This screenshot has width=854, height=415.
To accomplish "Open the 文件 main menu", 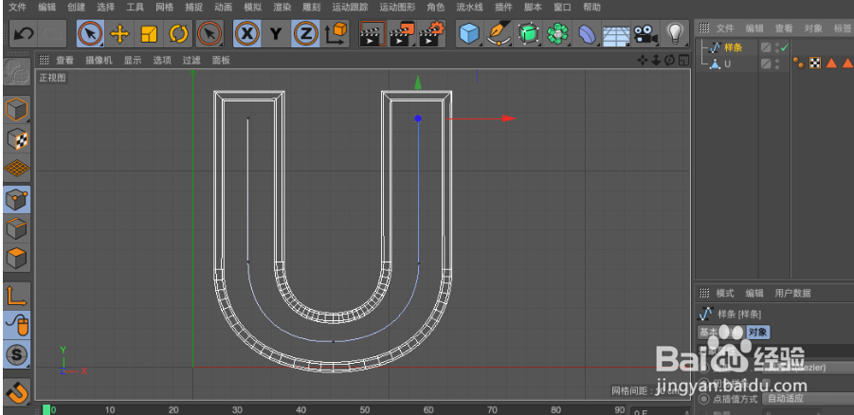I will tap(18, 8).
